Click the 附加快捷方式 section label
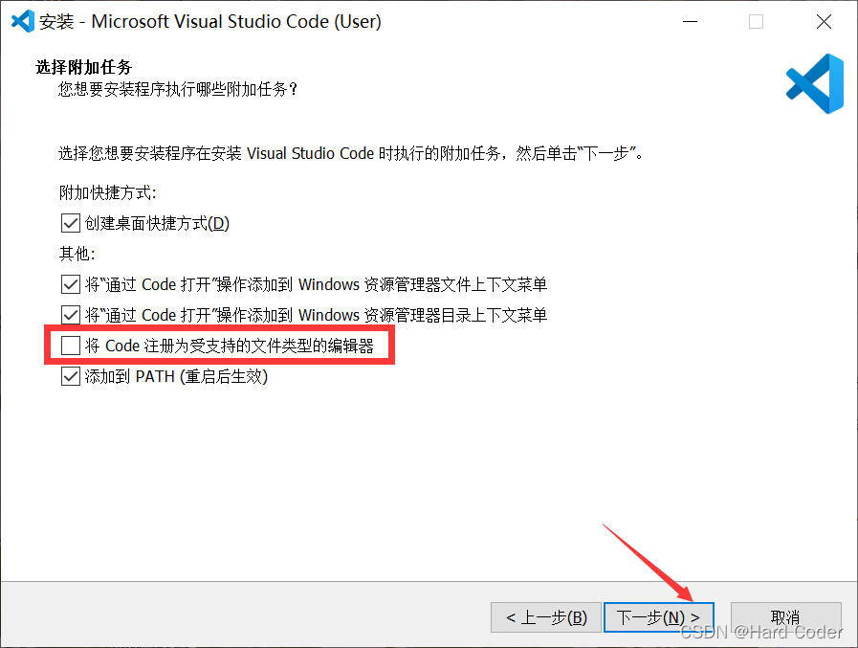858x648 pixels. (108, 192)
